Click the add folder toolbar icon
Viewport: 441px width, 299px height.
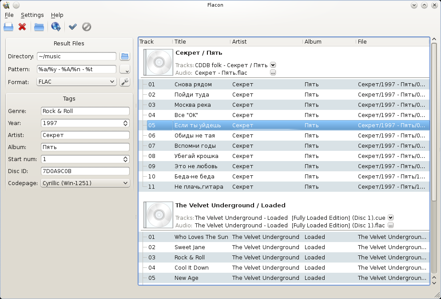click(39, 27)
